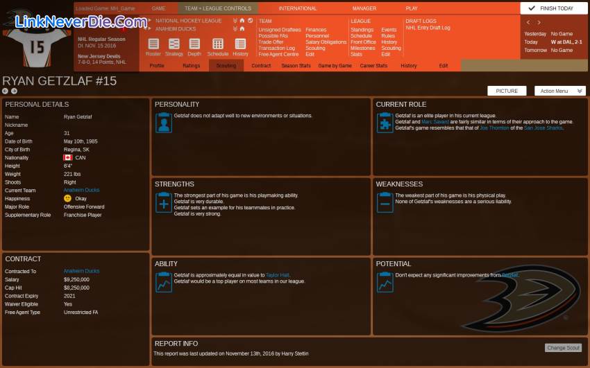The width and height of the screenshot is (590, 368).
Task: Open Trade Offer link
Action: (271, 42)
